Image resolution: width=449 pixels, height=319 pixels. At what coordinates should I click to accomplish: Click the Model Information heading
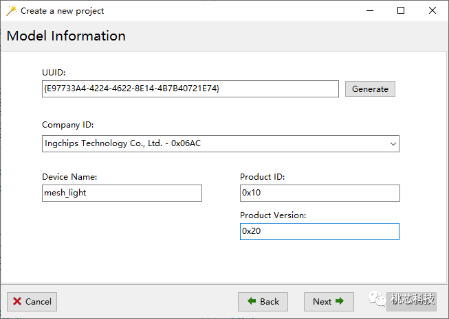pyautogui.click(x=66, y=36)
